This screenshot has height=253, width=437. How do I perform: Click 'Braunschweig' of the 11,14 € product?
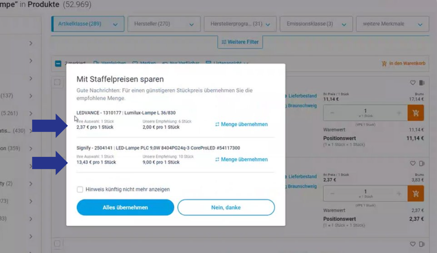302,106
